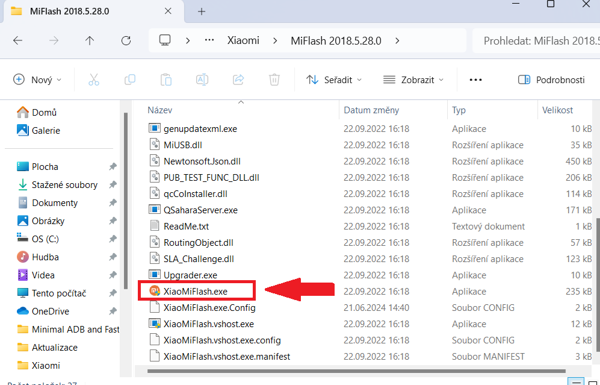Click the Rename icon in toolbar
The width and height of the screenshot is (600, 385).
click(x=202, y=80)
